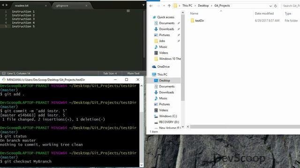This screenshot has width=300, height=168.
Task: Click 'This PC' in the address breadcrumb
Action: click(x=187, y=6)
